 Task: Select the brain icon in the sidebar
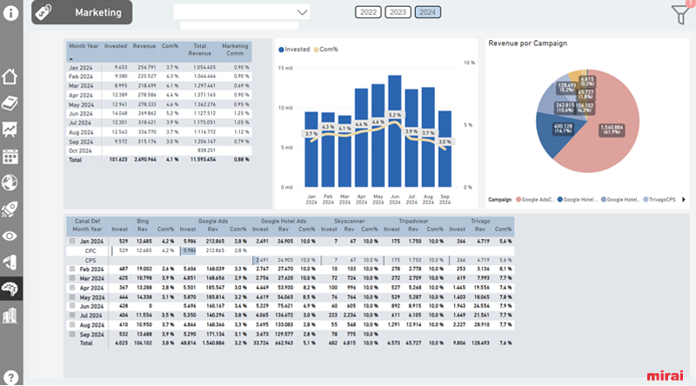pos(10,289)
